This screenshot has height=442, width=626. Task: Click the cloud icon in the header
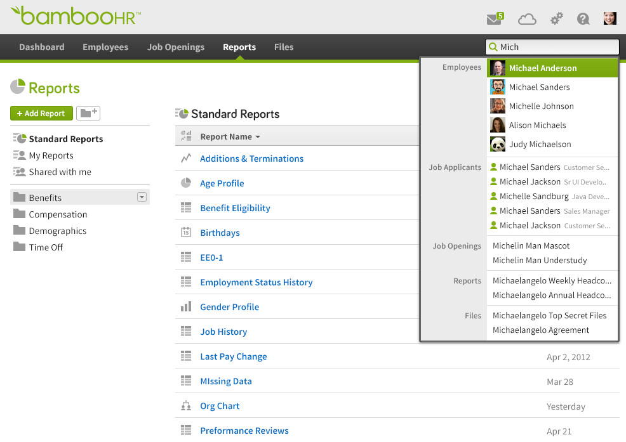527,19
